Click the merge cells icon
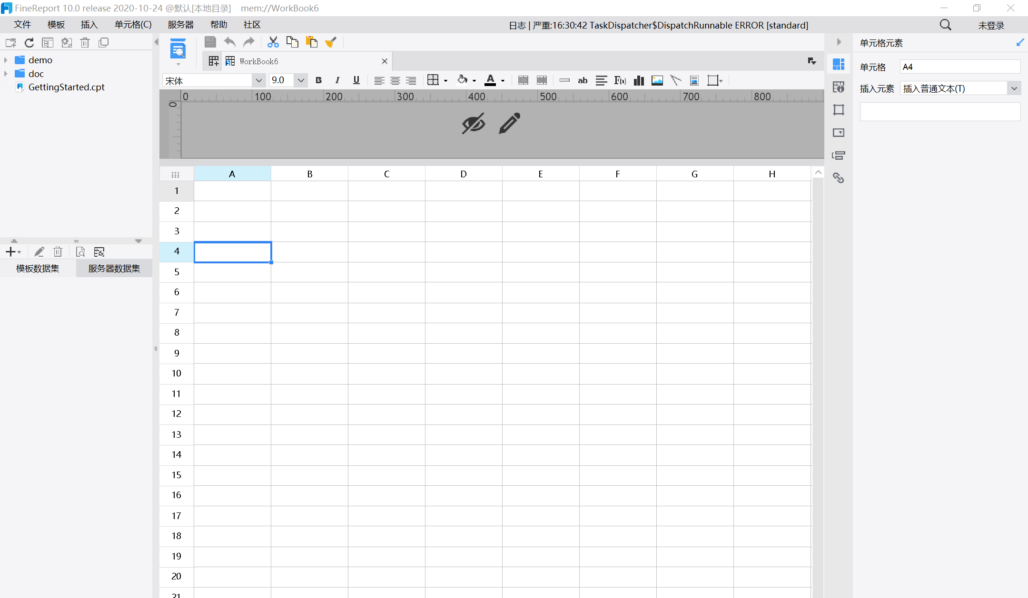Screen dimensions: 1028x598 click(x=523, y=80)
